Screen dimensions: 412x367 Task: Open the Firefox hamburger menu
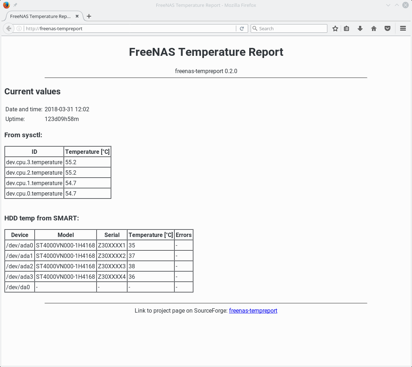pos(403,28)
